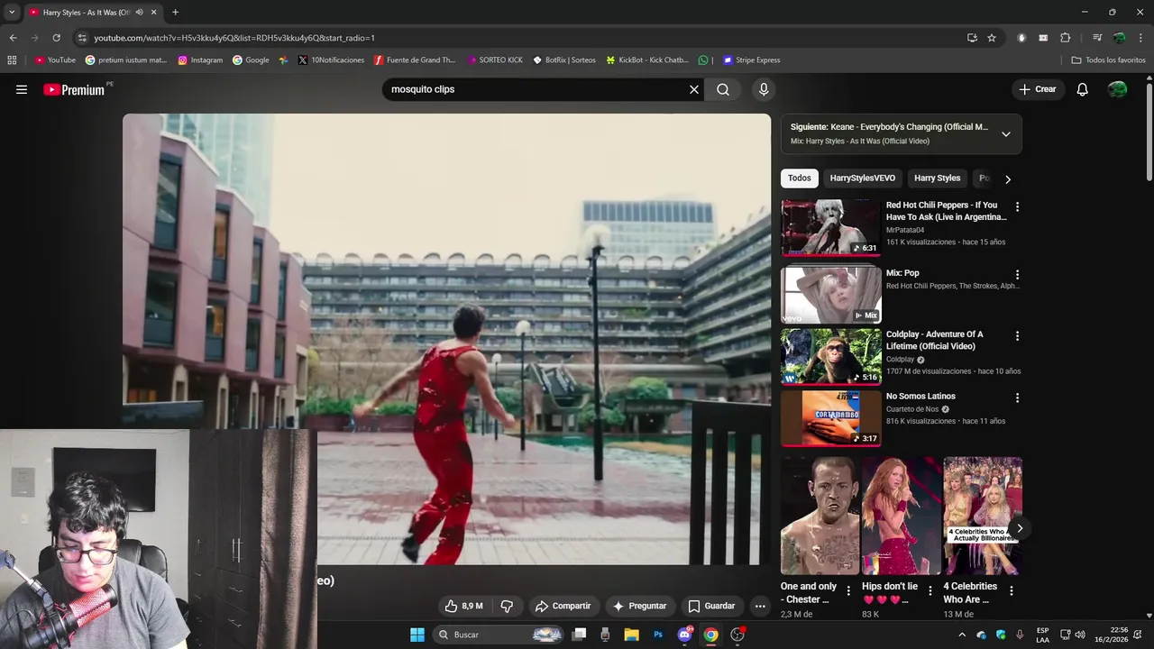Go to YouTube Premium home logo
This screenshot has height=649, width=1154.
tap(74, 89)
